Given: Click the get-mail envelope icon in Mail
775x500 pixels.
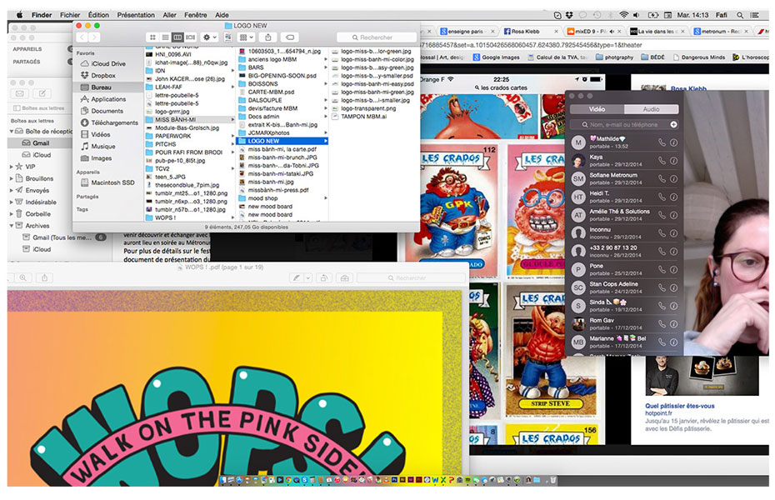Looking at the screenshot, I should click(x=20, y=93).
